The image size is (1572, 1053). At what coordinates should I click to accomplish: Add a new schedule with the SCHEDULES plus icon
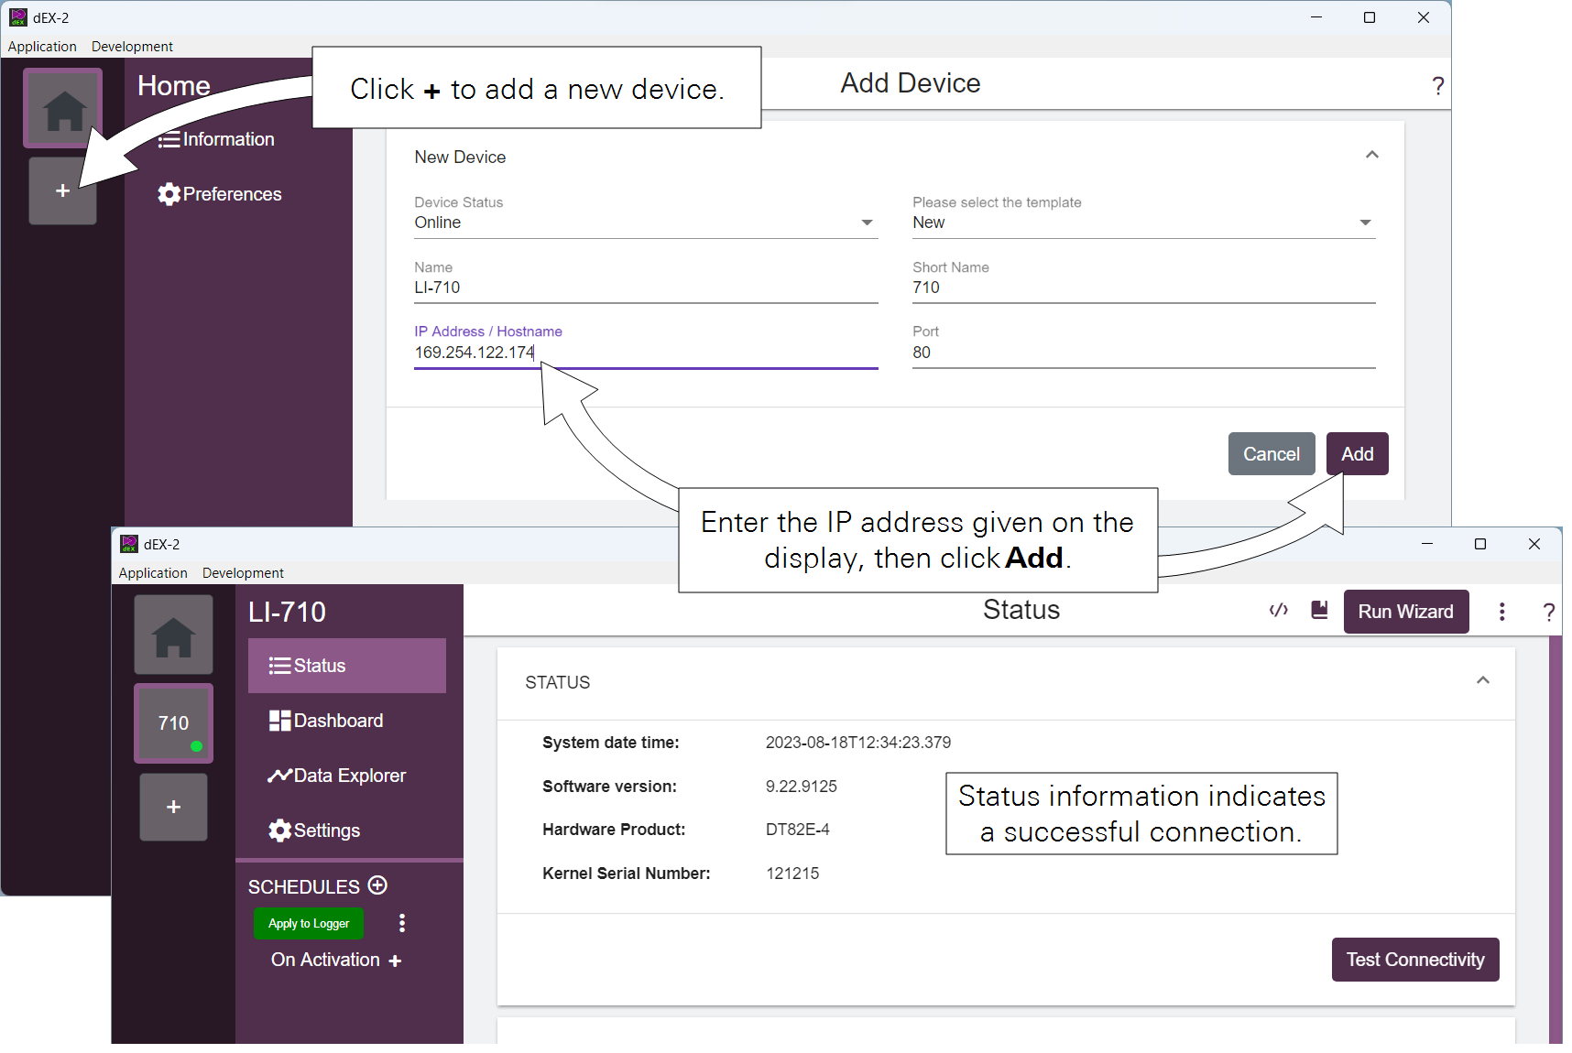[x=377, y=885]
